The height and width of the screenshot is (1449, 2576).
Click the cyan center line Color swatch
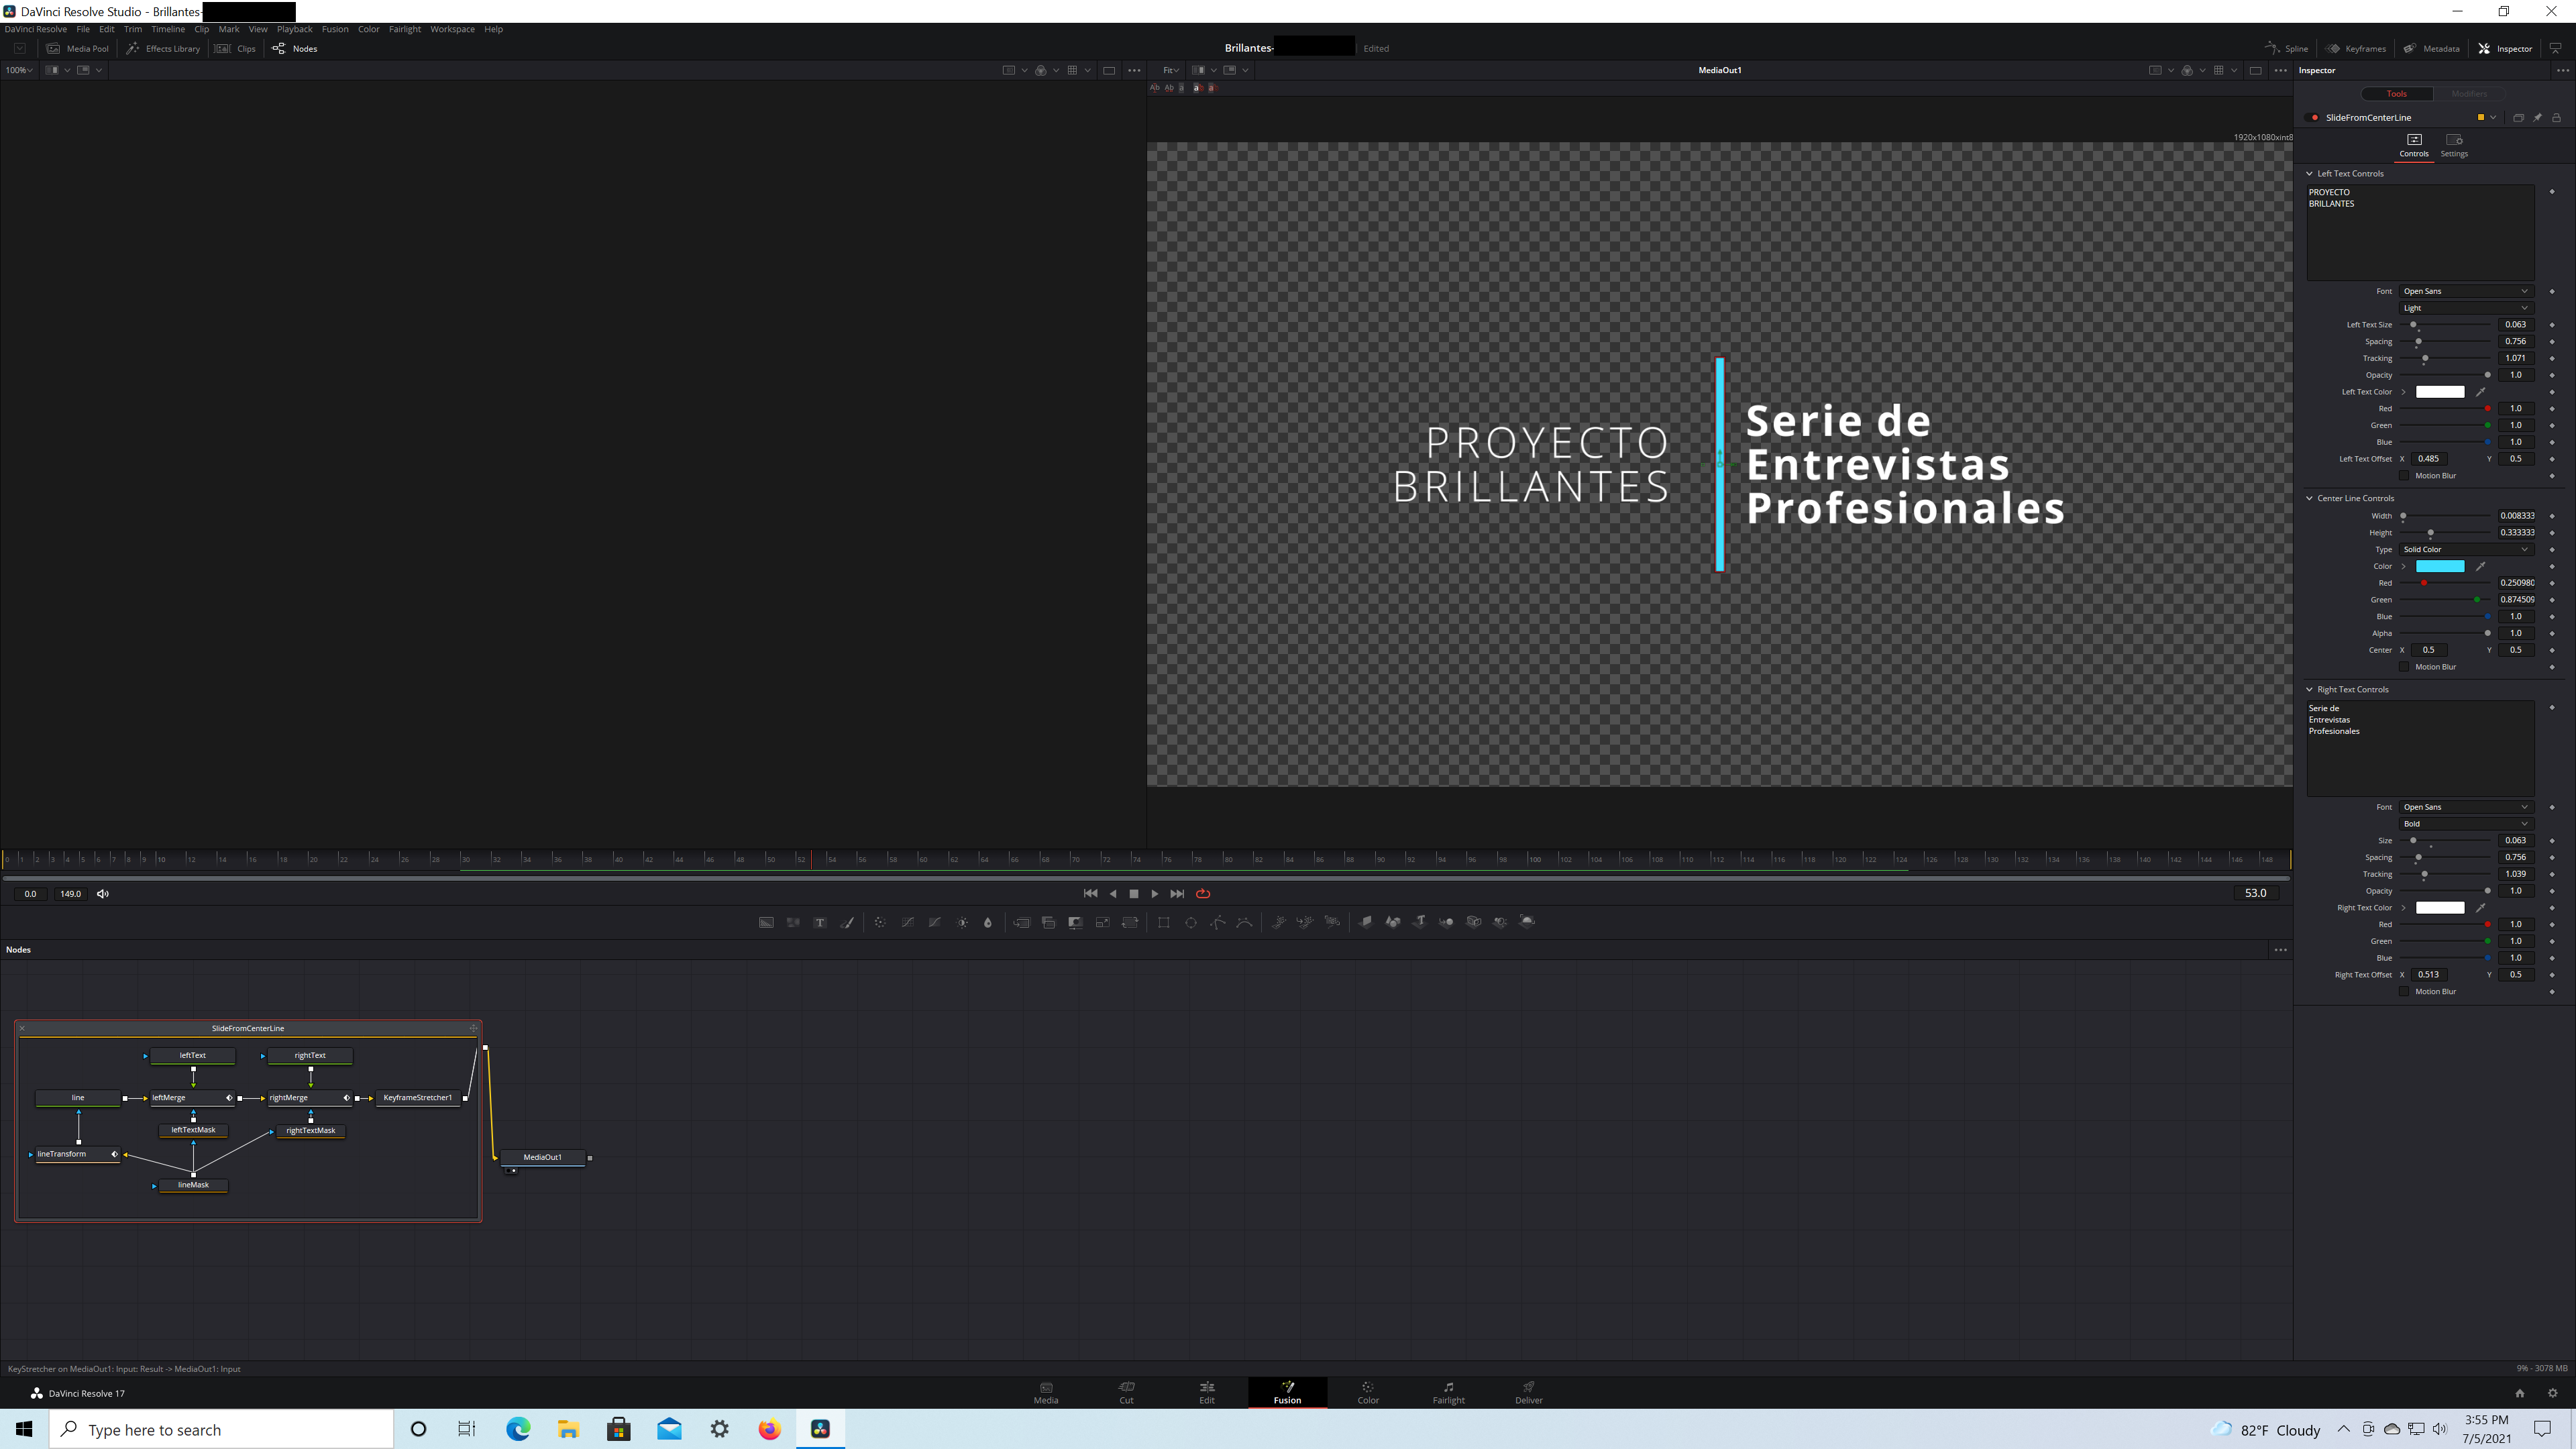pyautogui.click(x=2439, y=567)
